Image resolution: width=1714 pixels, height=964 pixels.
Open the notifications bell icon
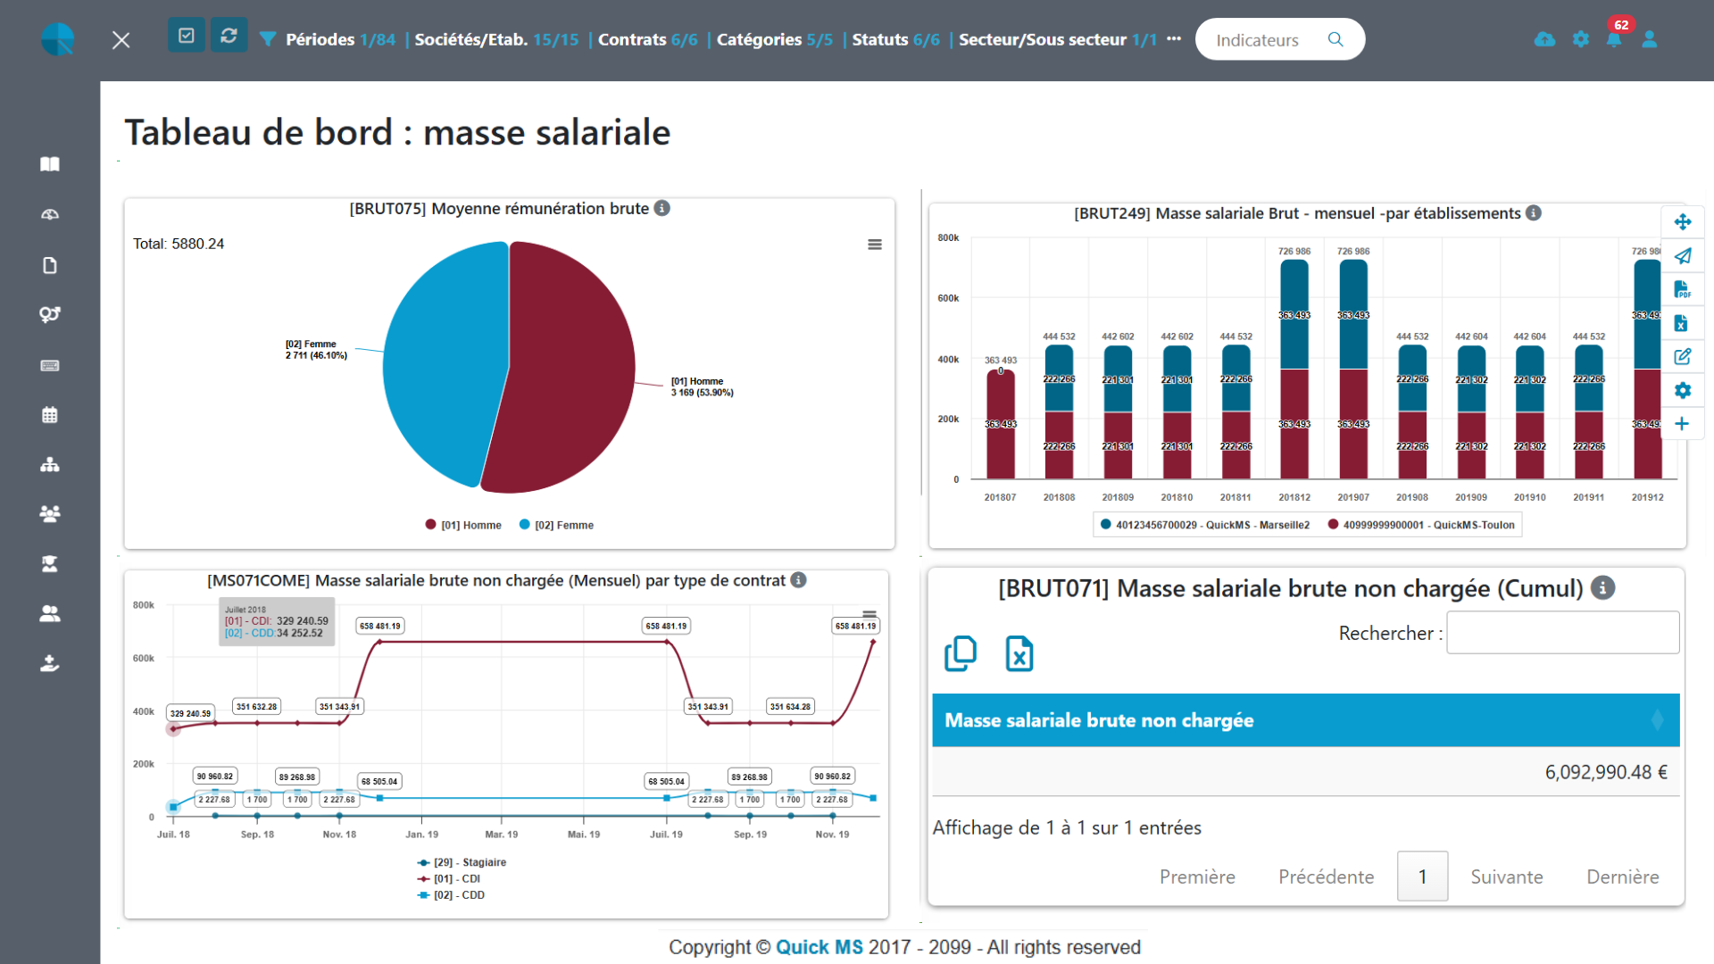click(x=1614, y=39)
